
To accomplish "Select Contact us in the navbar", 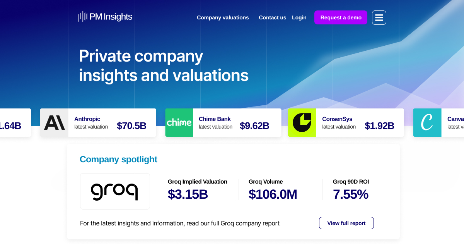I will (x=273, y=17).
